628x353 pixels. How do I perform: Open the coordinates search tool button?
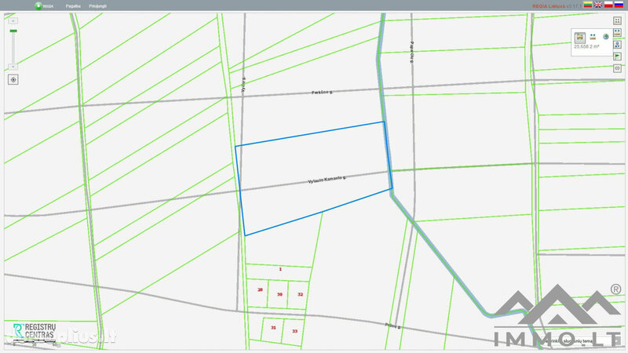tap(617, 45)
